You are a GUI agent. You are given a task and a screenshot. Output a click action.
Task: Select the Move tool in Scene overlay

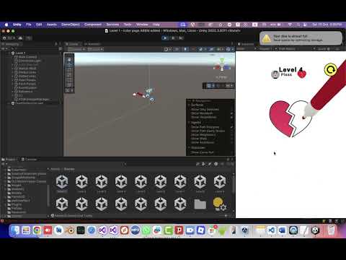click(69, 65)
